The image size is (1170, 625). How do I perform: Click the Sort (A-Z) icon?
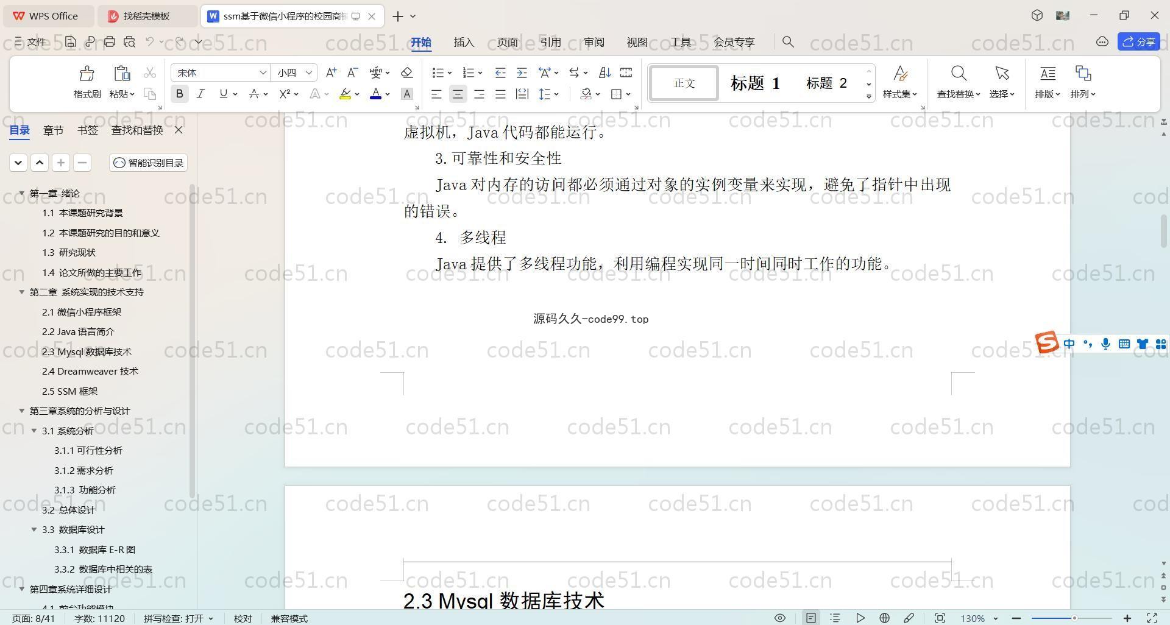tap(604, 72)
